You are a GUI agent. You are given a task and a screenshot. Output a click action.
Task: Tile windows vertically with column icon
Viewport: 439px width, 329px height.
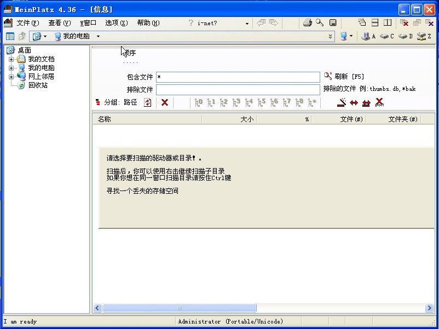[388, 22]
